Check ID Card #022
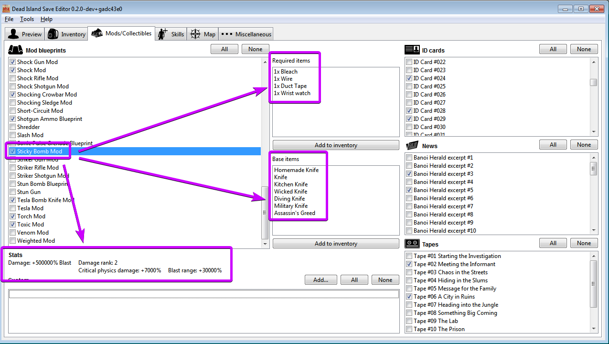Viewport: 609px width, 344px height. click(409, 62)
